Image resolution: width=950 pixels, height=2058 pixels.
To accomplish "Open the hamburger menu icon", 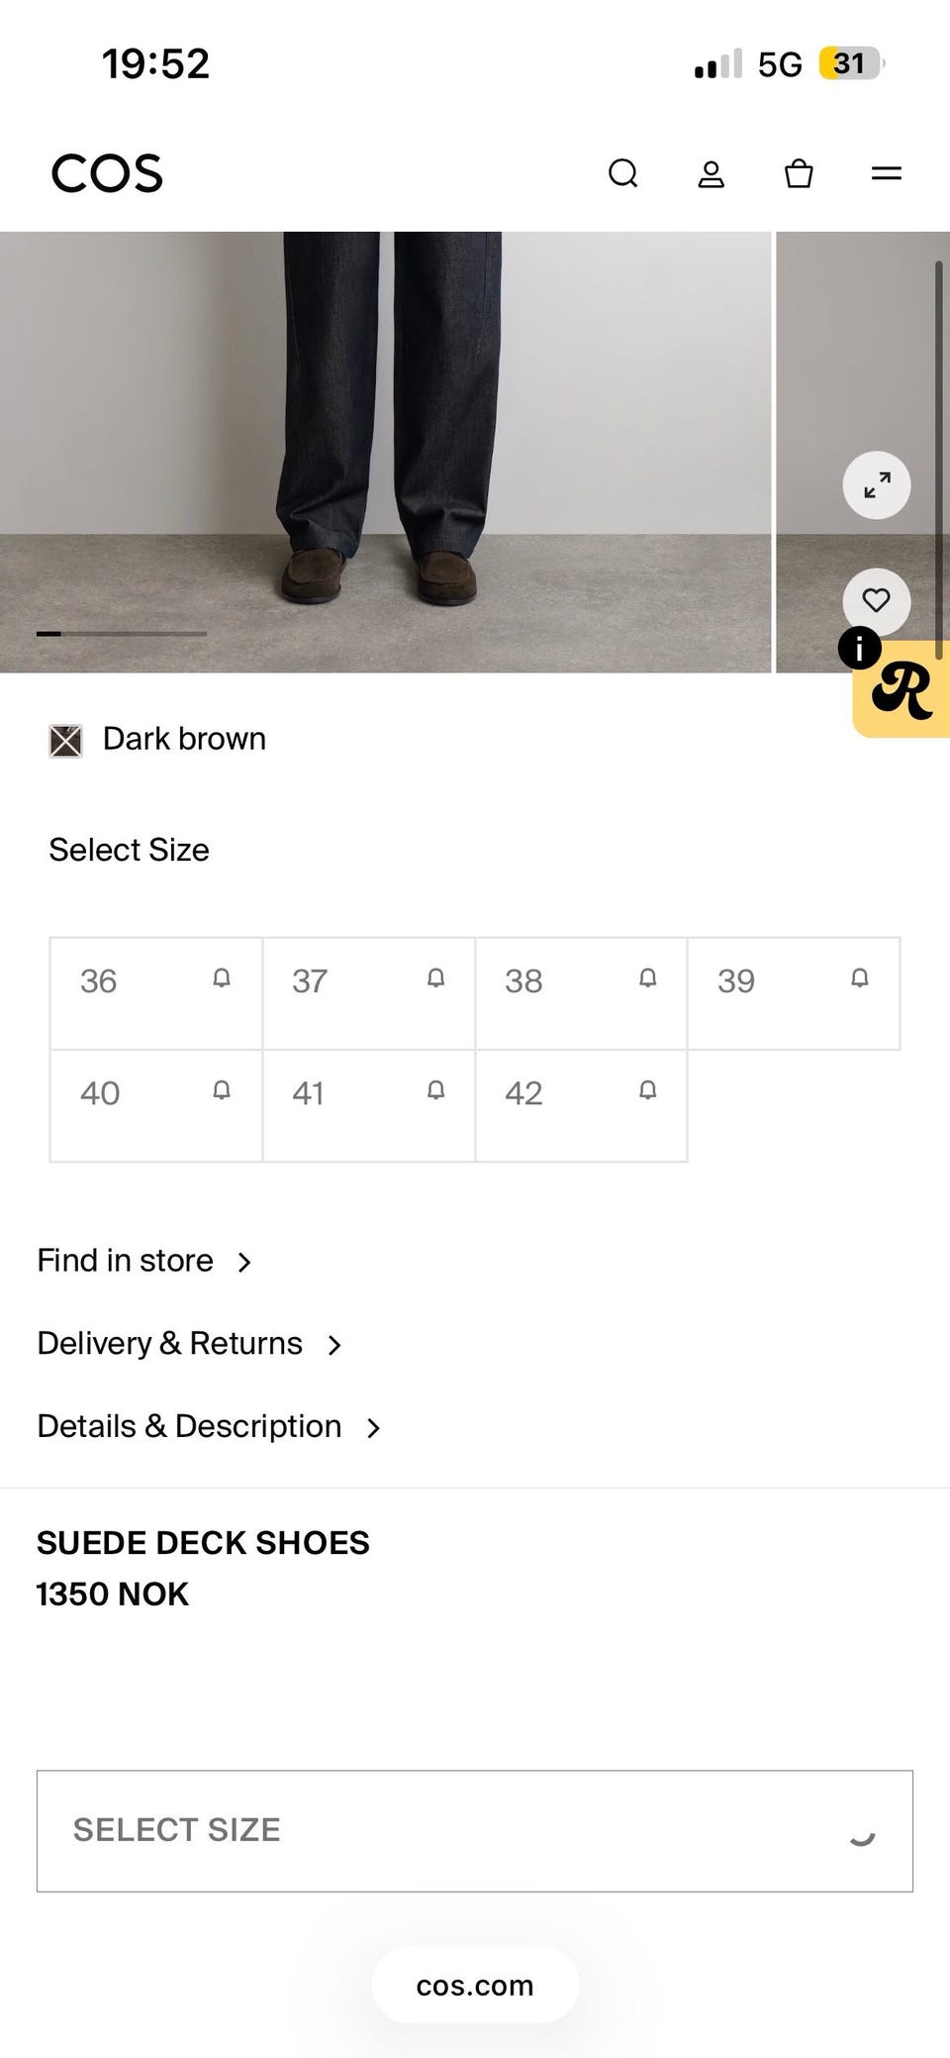I will [886, 173].
